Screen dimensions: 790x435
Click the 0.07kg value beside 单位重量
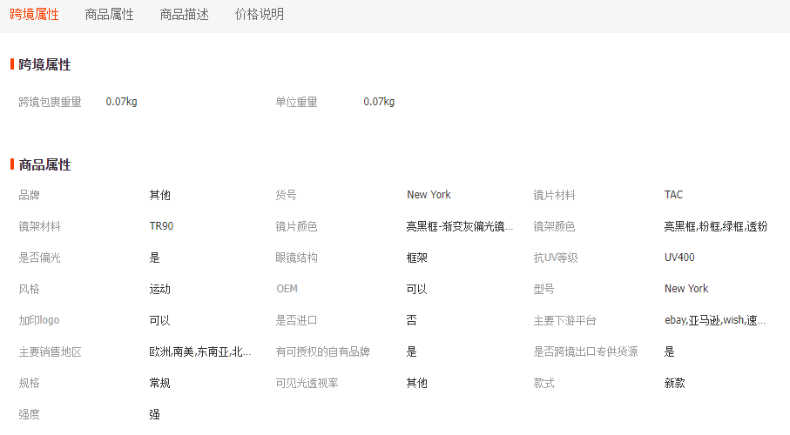pos(379,102)
